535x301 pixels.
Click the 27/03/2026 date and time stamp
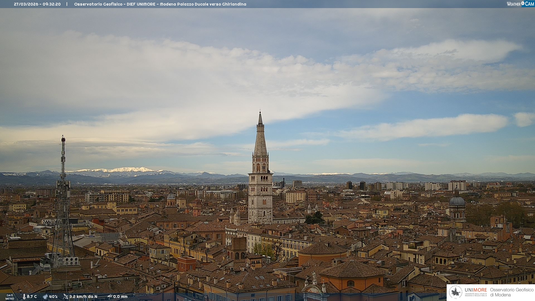pyautogui.click(x=37, y=4)
